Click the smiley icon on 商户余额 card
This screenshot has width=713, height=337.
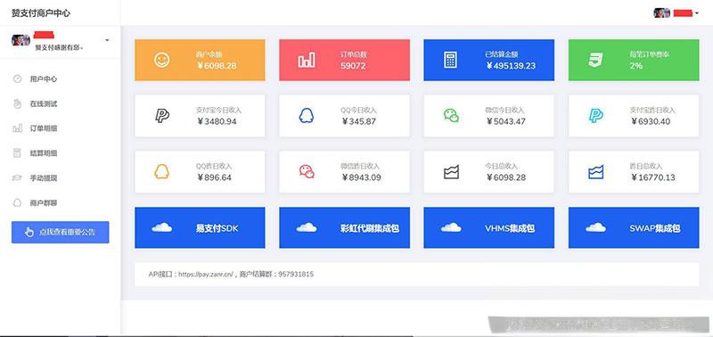click(161, 60)
